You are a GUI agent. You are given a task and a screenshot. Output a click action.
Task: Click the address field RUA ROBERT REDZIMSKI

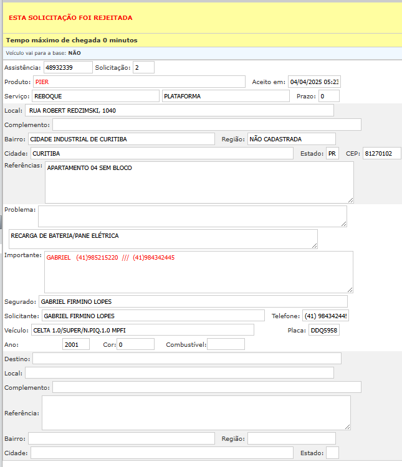(179, 110)
